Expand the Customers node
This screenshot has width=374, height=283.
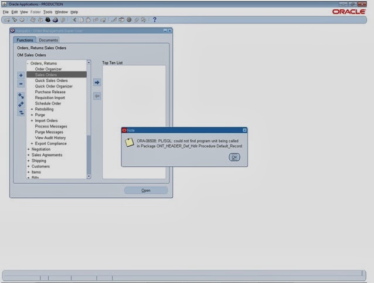(x=28, y=167)
